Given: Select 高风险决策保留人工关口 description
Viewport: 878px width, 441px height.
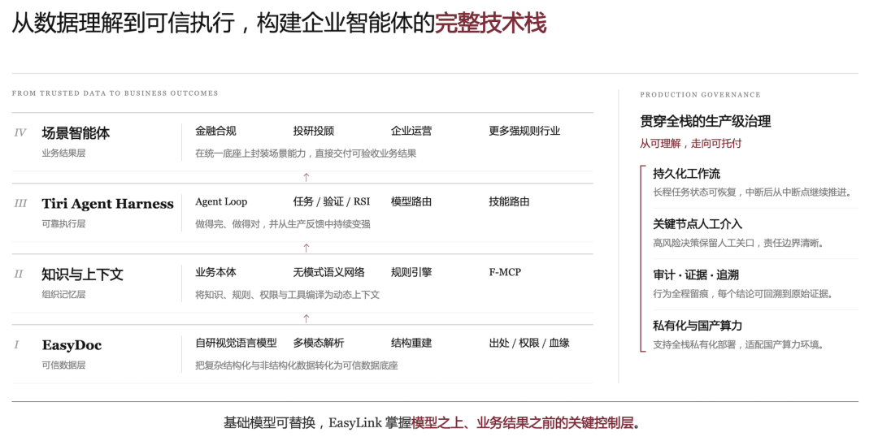Looking at the screenshot, I should (738, 243).
